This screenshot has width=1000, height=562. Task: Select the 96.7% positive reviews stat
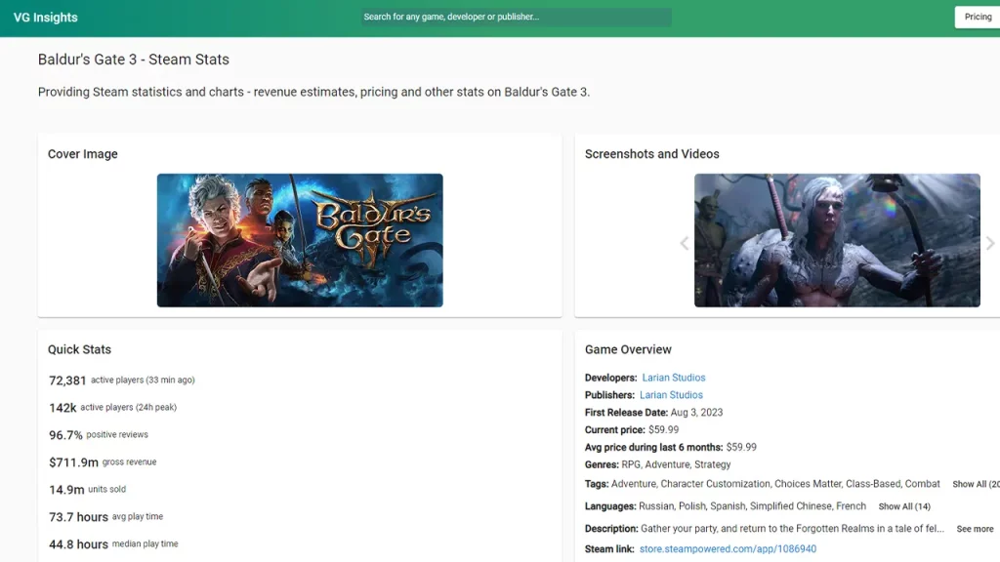(99, 435)
